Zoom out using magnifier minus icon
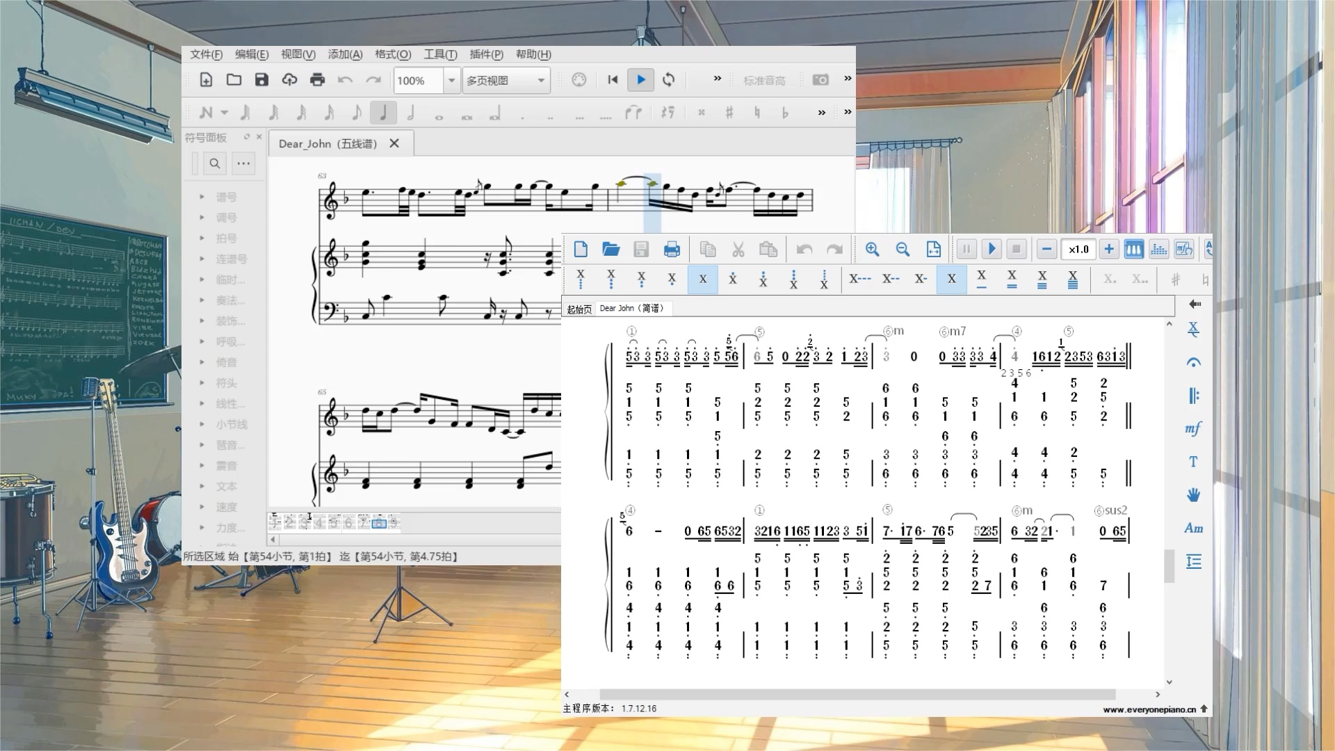The width and height of the screenshot is (1335, 751). [x=903, y=249]
